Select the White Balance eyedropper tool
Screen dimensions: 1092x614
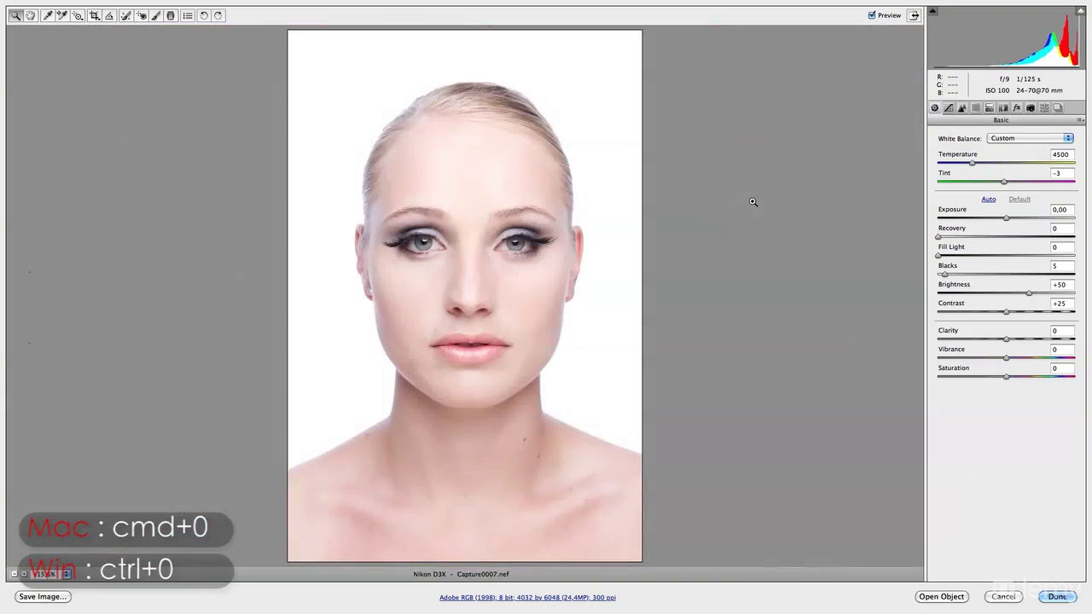click(48, 15)
